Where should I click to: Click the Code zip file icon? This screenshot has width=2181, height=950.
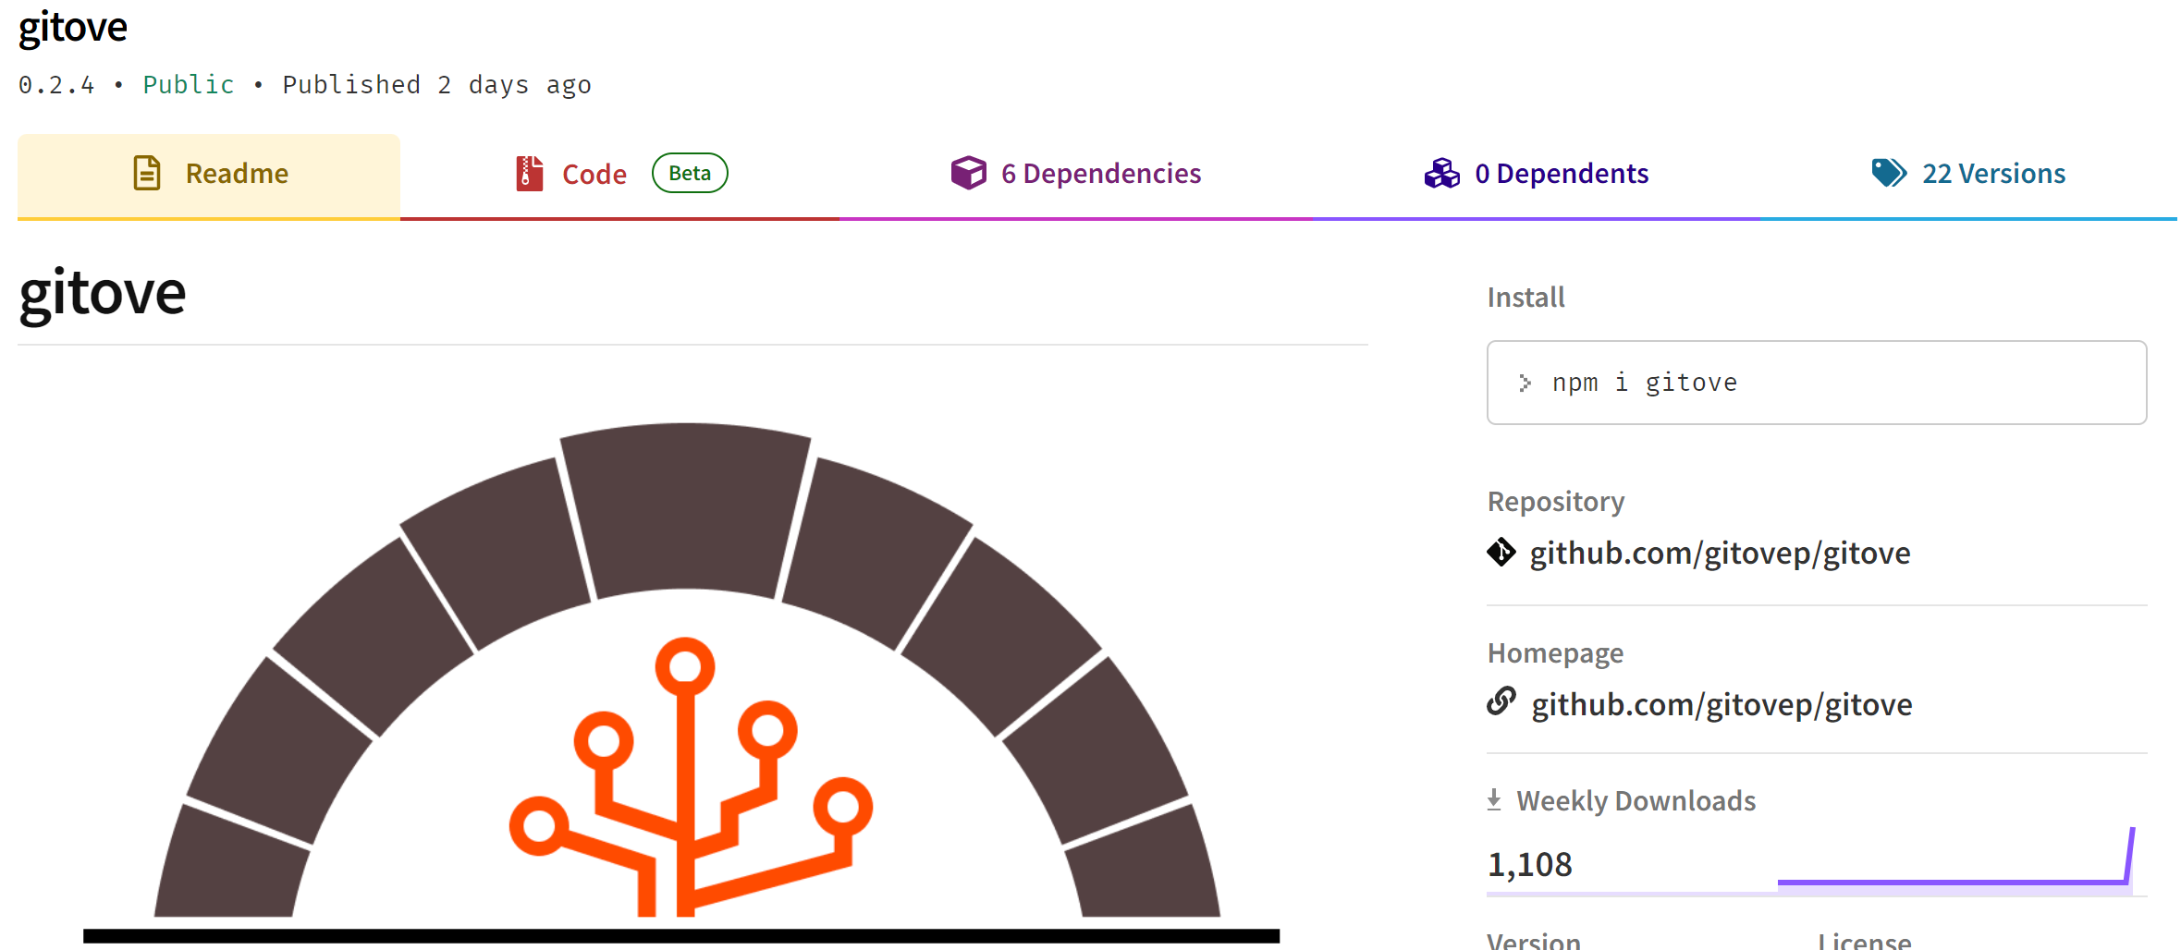coord(529,173)
